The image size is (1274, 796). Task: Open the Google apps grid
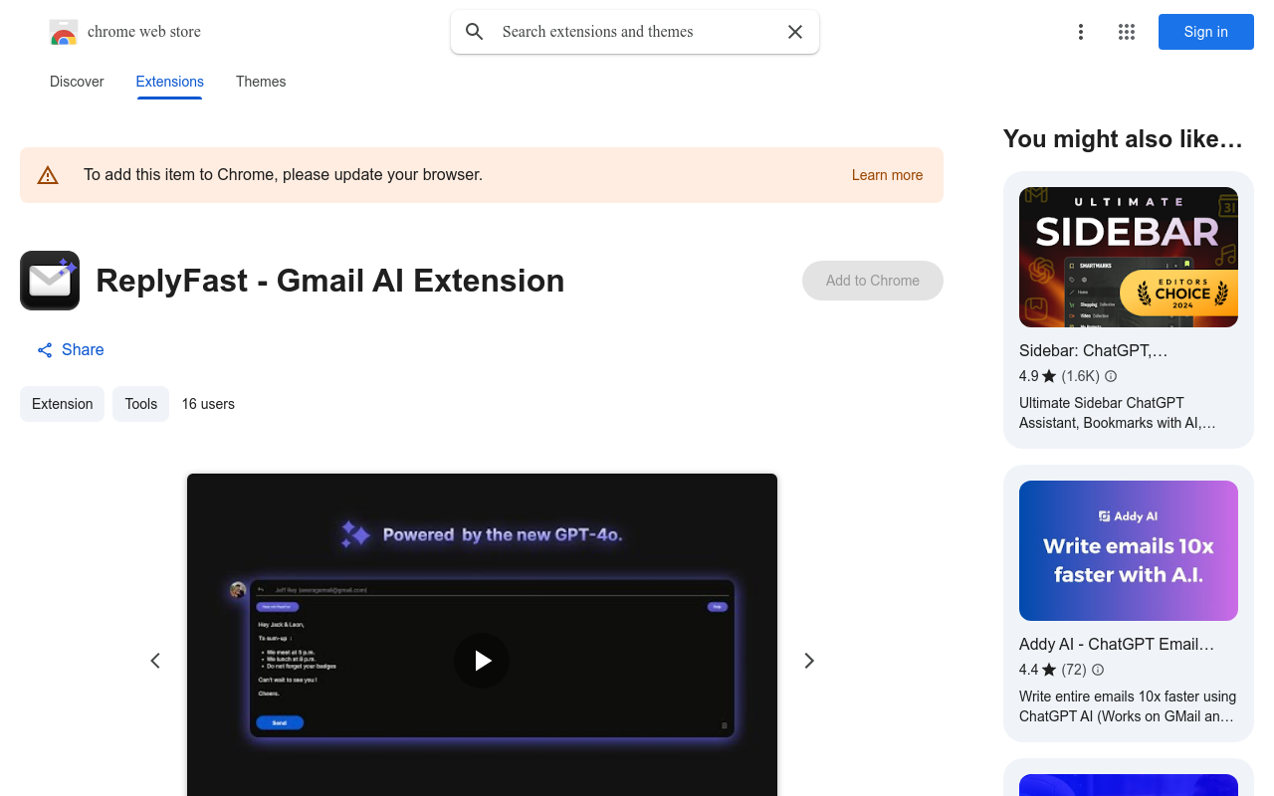tap(1127, 32)
